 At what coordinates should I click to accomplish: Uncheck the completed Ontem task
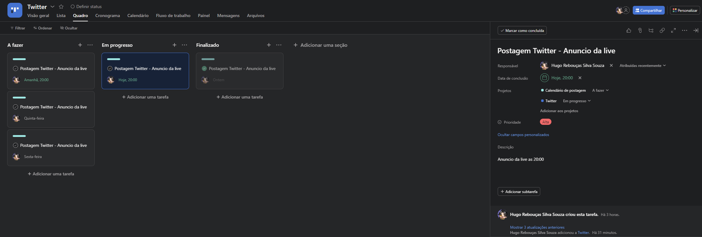pyautogui.click(x=204, y=68)
